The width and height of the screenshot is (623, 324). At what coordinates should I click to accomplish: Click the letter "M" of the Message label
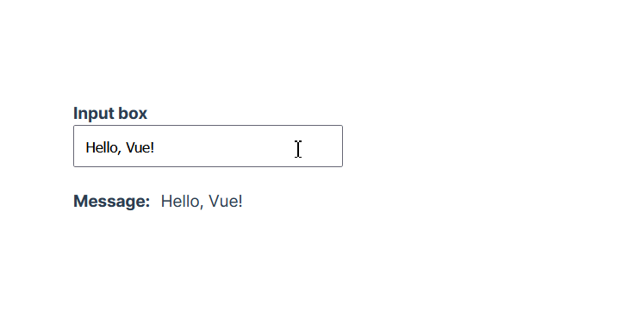coord(81,201)
